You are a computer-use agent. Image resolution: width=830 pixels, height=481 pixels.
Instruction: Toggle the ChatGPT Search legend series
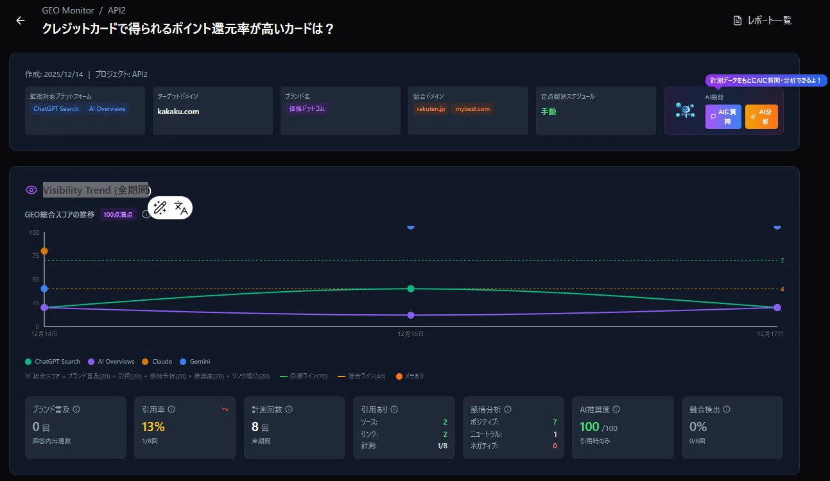pyautogui.click(x=52, y=361)
